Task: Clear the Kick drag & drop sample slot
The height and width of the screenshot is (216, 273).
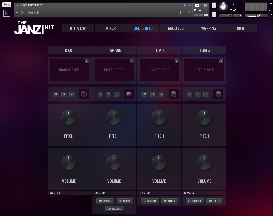Action: (87, 62)
